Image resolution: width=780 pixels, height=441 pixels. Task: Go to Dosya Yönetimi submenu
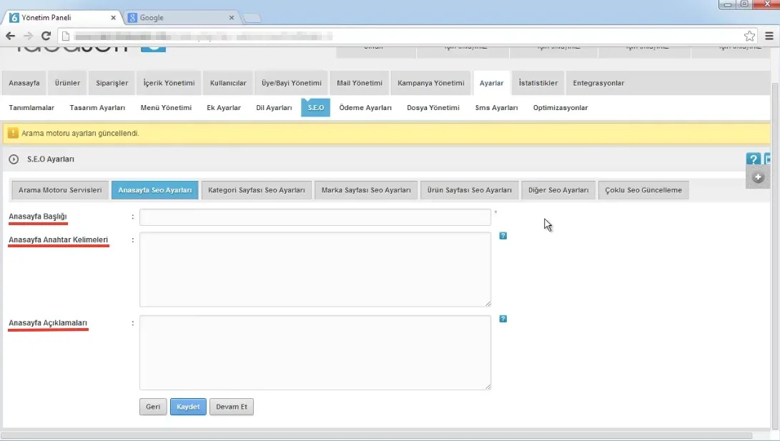(433, 108)
